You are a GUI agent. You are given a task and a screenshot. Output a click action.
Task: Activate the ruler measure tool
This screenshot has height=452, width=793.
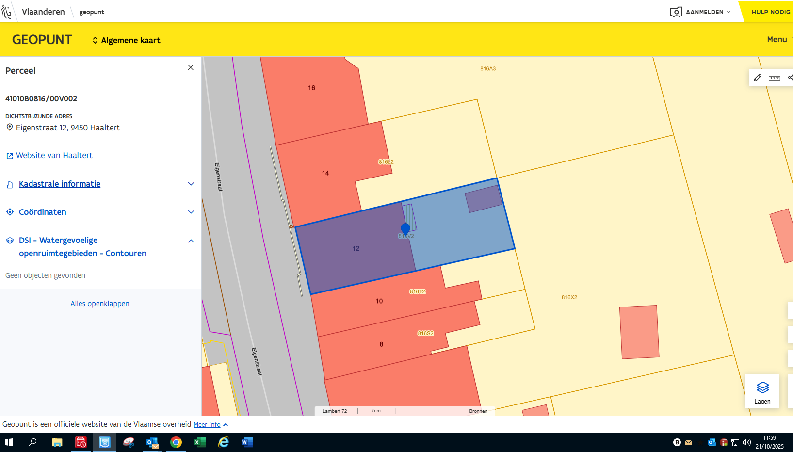pos(774,78)
